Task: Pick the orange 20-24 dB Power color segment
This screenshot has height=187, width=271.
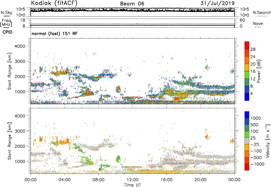Action: tap(247, 60)
